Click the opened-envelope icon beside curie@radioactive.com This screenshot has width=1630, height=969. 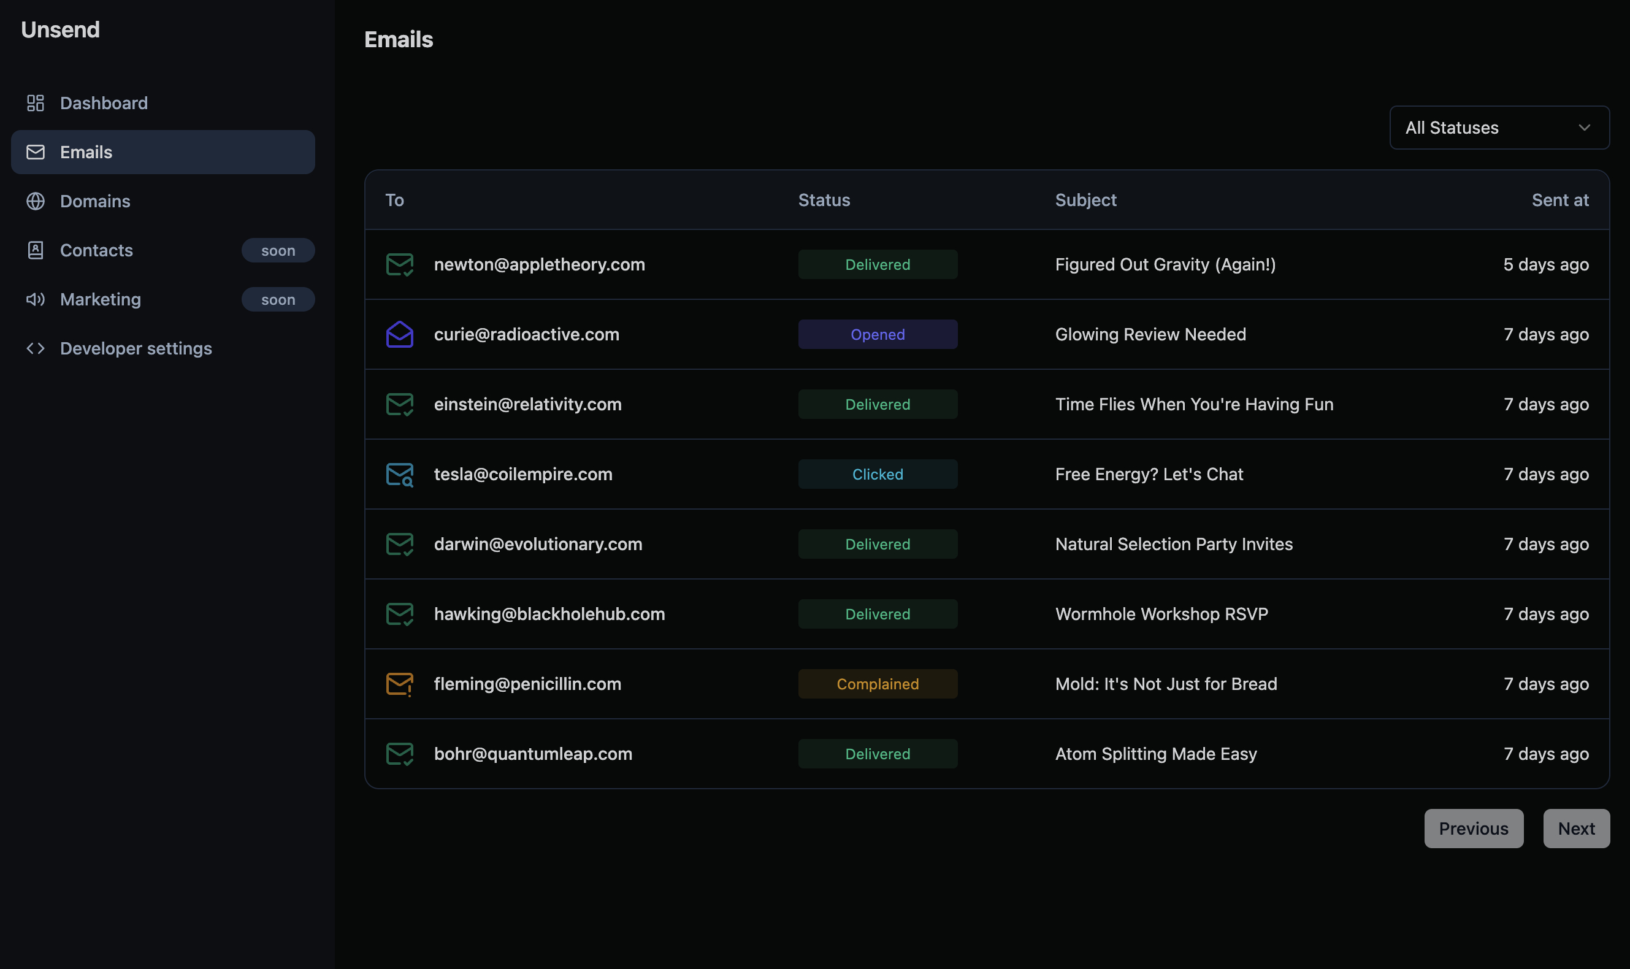pyautogui.click(x=399, y=334)
